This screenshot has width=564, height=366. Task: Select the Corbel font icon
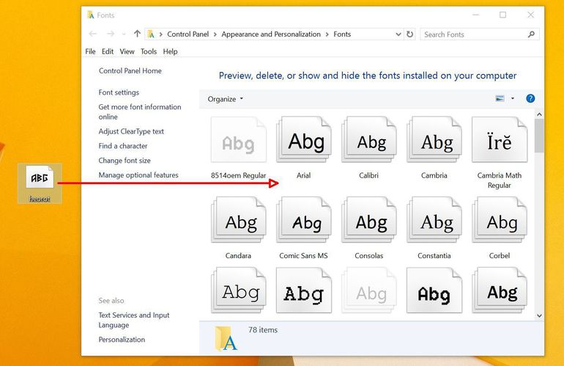(500, 220)
